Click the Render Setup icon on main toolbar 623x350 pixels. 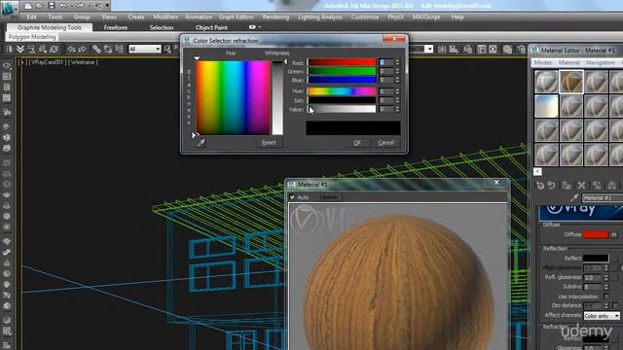pos(522,50)
